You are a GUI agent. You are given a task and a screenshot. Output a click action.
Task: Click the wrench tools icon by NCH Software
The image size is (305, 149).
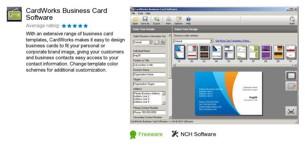click(x=175, y=134)
